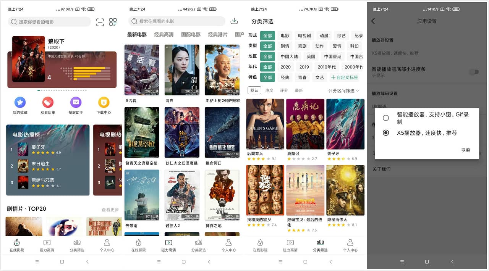Tap carousel page indicator dots

click(x=62, y=90)
